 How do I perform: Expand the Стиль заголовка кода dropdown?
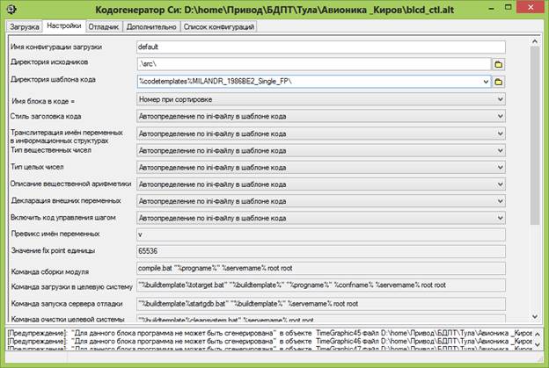501,117
